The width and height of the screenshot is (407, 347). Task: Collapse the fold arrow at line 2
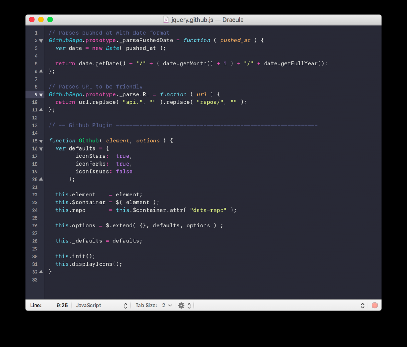point(41,41)
